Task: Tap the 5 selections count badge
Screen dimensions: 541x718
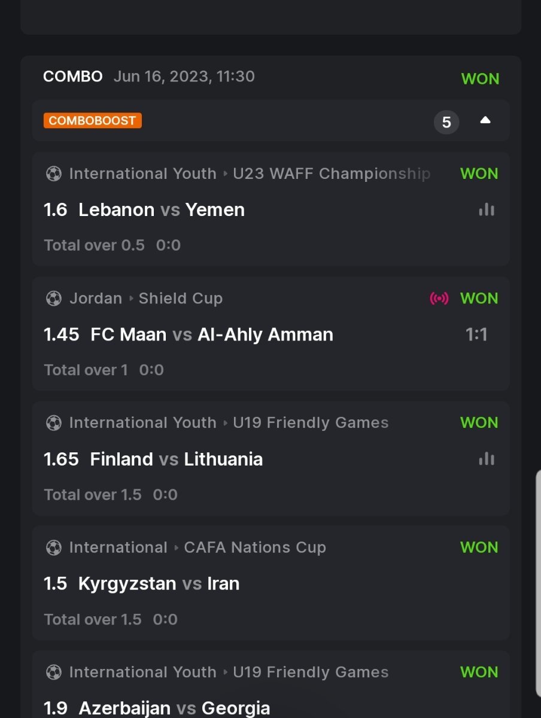Action: (x=446, y=123)
